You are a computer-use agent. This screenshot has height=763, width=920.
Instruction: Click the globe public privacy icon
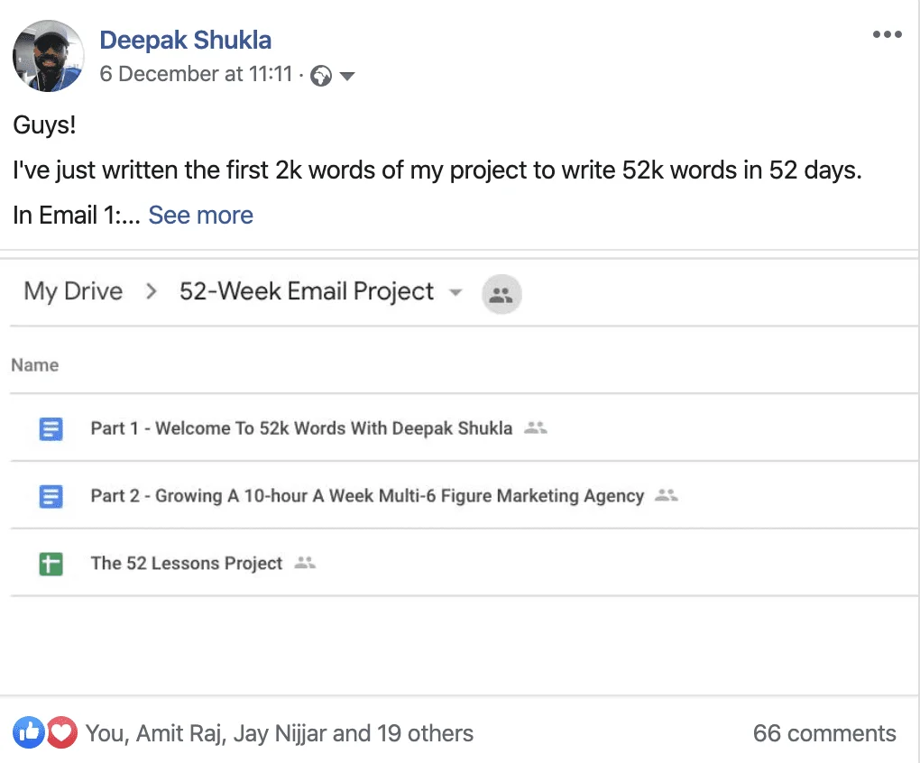(321, 76)
